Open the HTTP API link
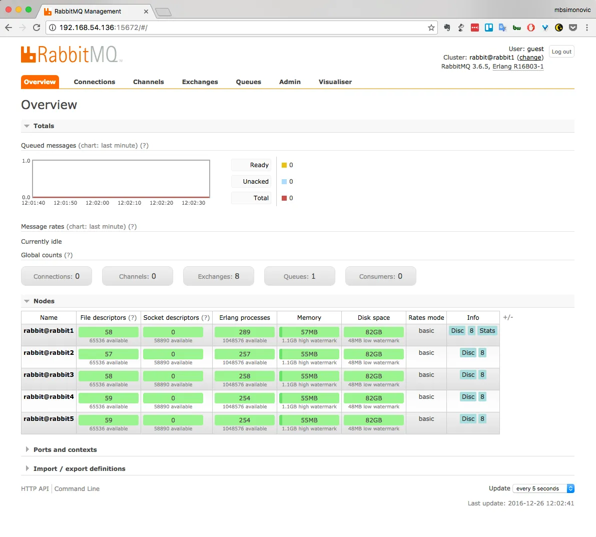The image size is (596, 537). pos(35,489)
